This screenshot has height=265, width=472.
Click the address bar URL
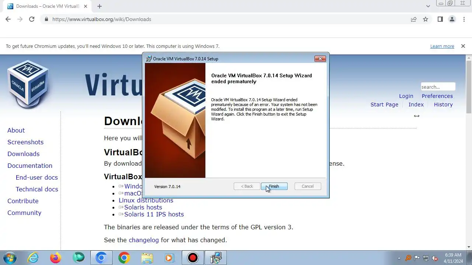pos(102,19)
